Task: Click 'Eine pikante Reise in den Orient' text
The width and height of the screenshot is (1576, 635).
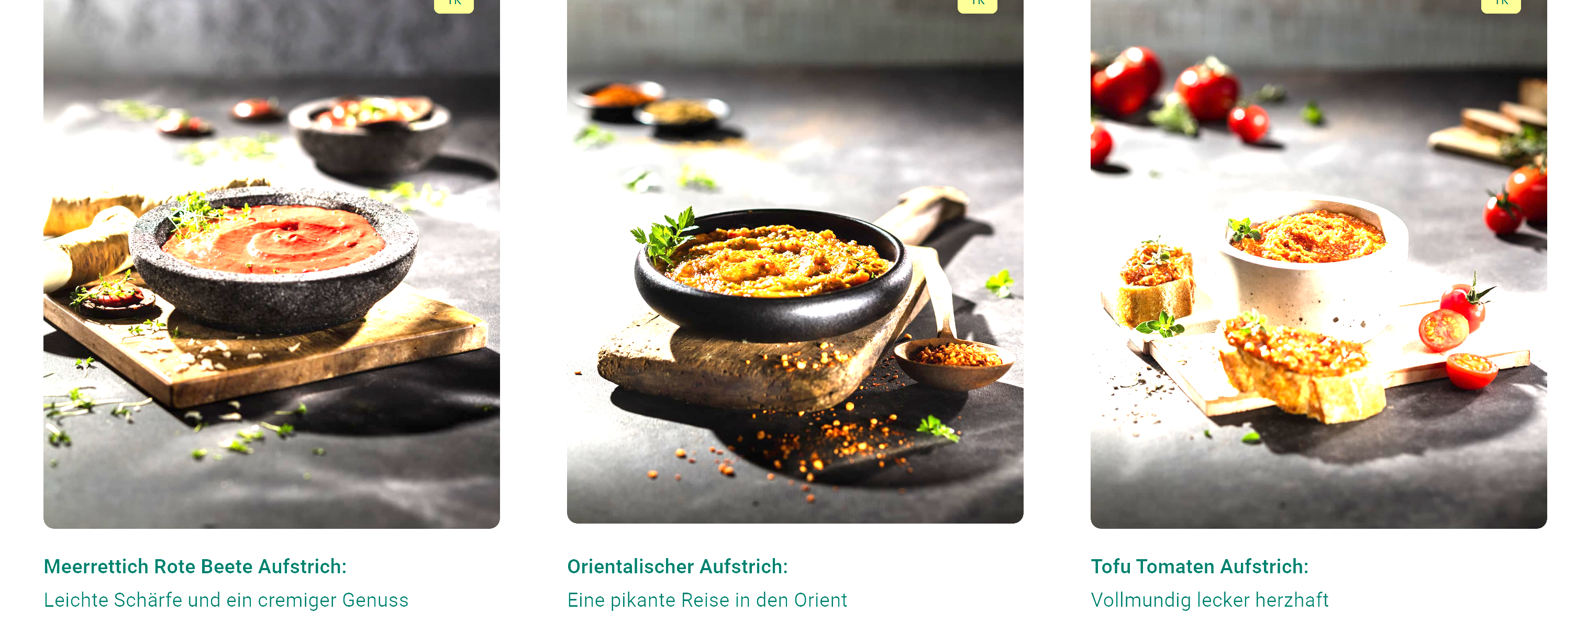Action: pos(707,600)
